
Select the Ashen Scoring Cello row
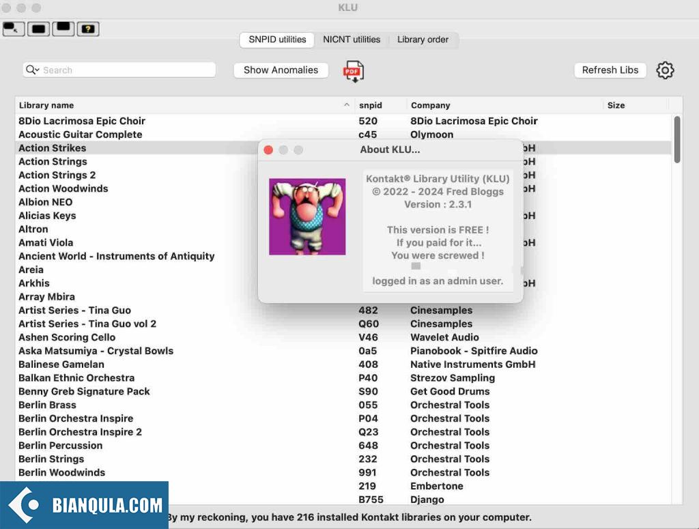point(343,337)
